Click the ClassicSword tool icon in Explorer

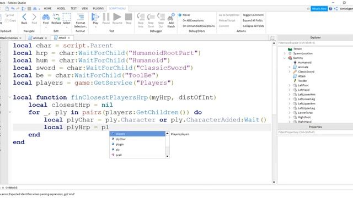tap(295, 71)
